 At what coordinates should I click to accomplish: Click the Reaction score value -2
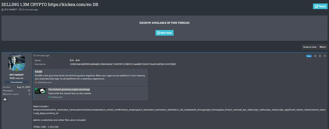click(29, 94)
